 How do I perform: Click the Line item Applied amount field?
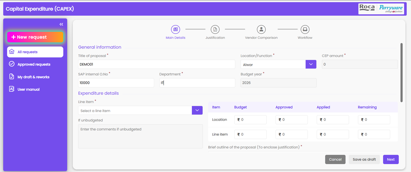[x=333, y=134]
